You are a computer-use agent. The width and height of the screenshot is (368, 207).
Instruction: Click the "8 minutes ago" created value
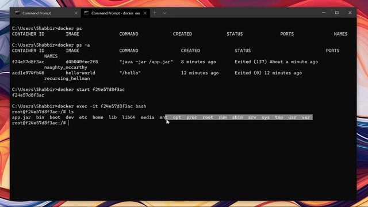click(198, 62)
